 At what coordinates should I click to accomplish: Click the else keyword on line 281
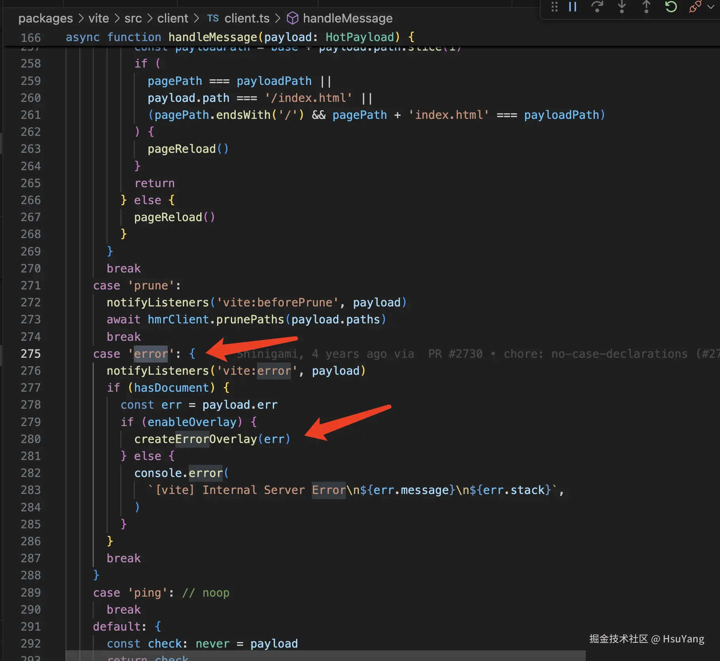(148, 456)
